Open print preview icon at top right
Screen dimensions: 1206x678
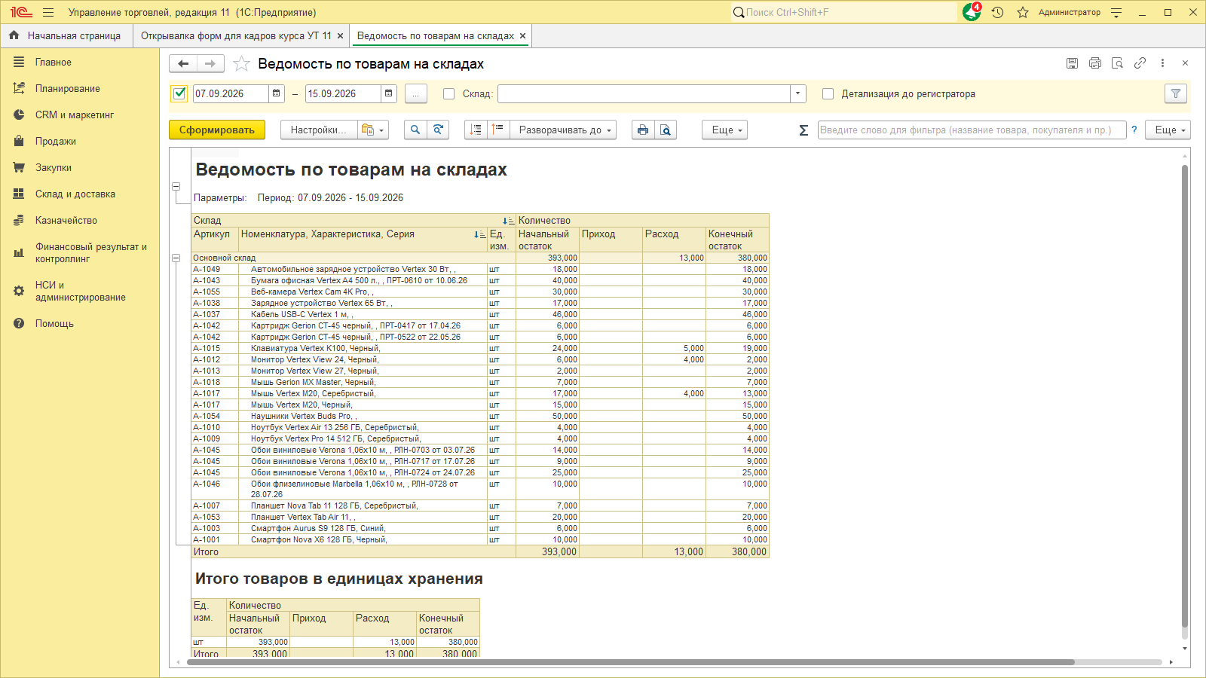click(1117, 63)
